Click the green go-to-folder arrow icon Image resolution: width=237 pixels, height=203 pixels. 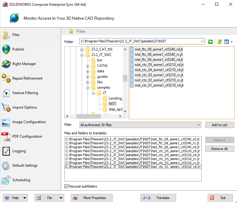pos(210,42)
